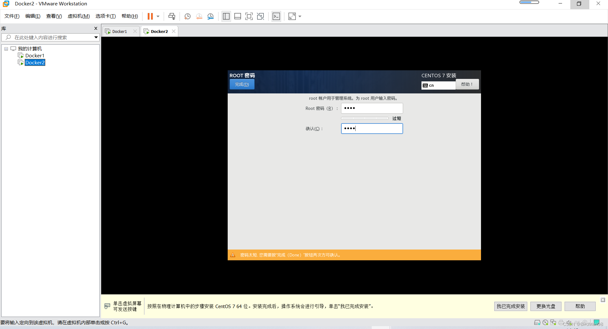The image size is (608, 329).
Task: Click the CD/DVD drive status icon
Action: point(545,323)
